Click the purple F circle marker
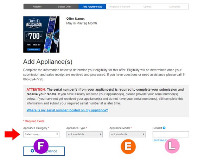 coord(41,146)
